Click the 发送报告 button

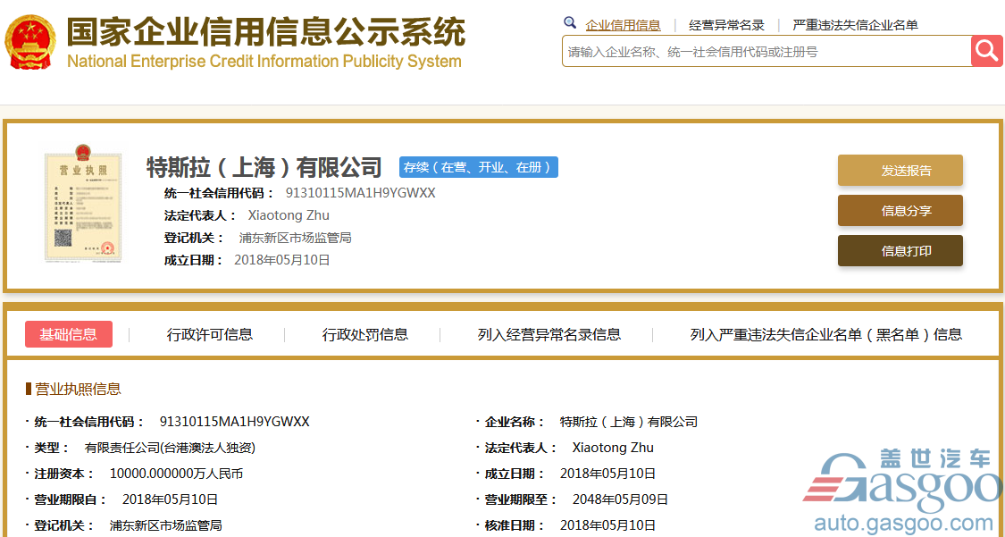pos(900,171)
